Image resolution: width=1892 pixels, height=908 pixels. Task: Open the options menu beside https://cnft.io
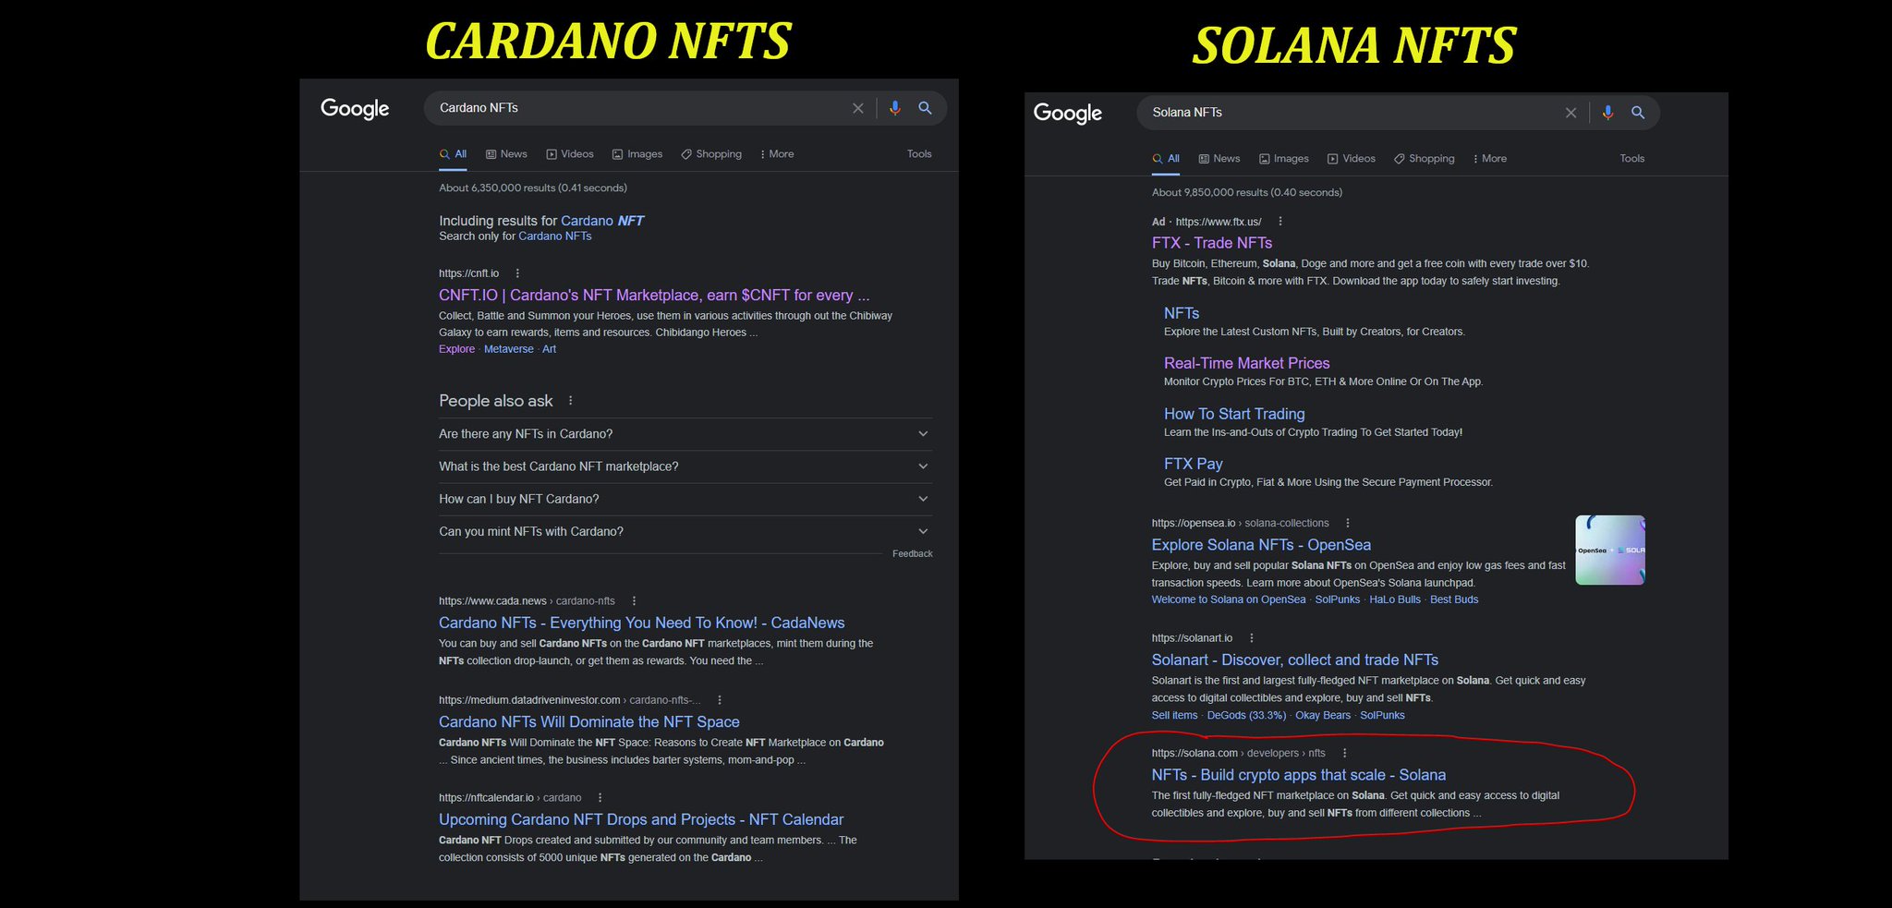pos(517,273)
